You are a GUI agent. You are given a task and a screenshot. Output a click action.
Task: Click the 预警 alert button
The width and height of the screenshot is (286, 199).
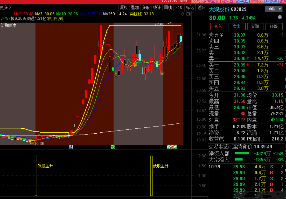click(274, 26)
